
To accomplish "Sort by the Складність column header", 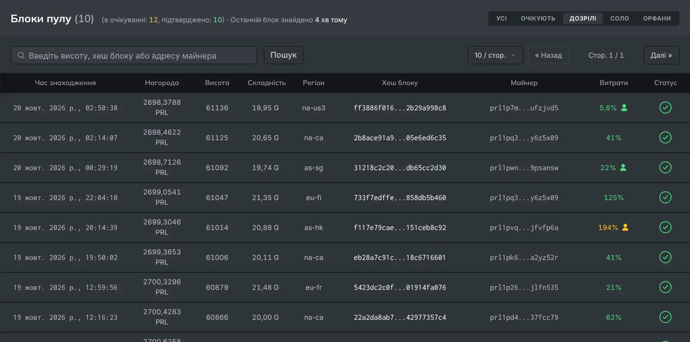I will coord(267,83).
